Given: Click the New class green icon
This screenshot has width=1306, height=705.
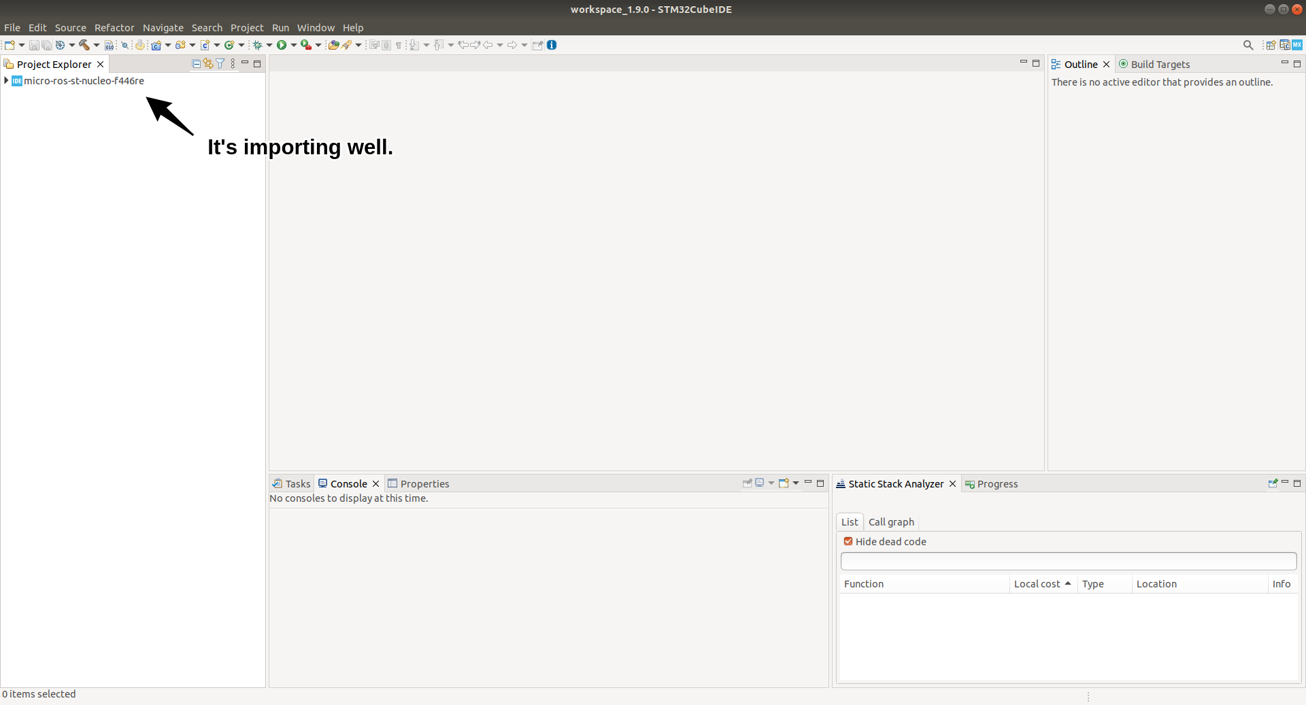Looking at the screenshot, I should coord(229,45).
